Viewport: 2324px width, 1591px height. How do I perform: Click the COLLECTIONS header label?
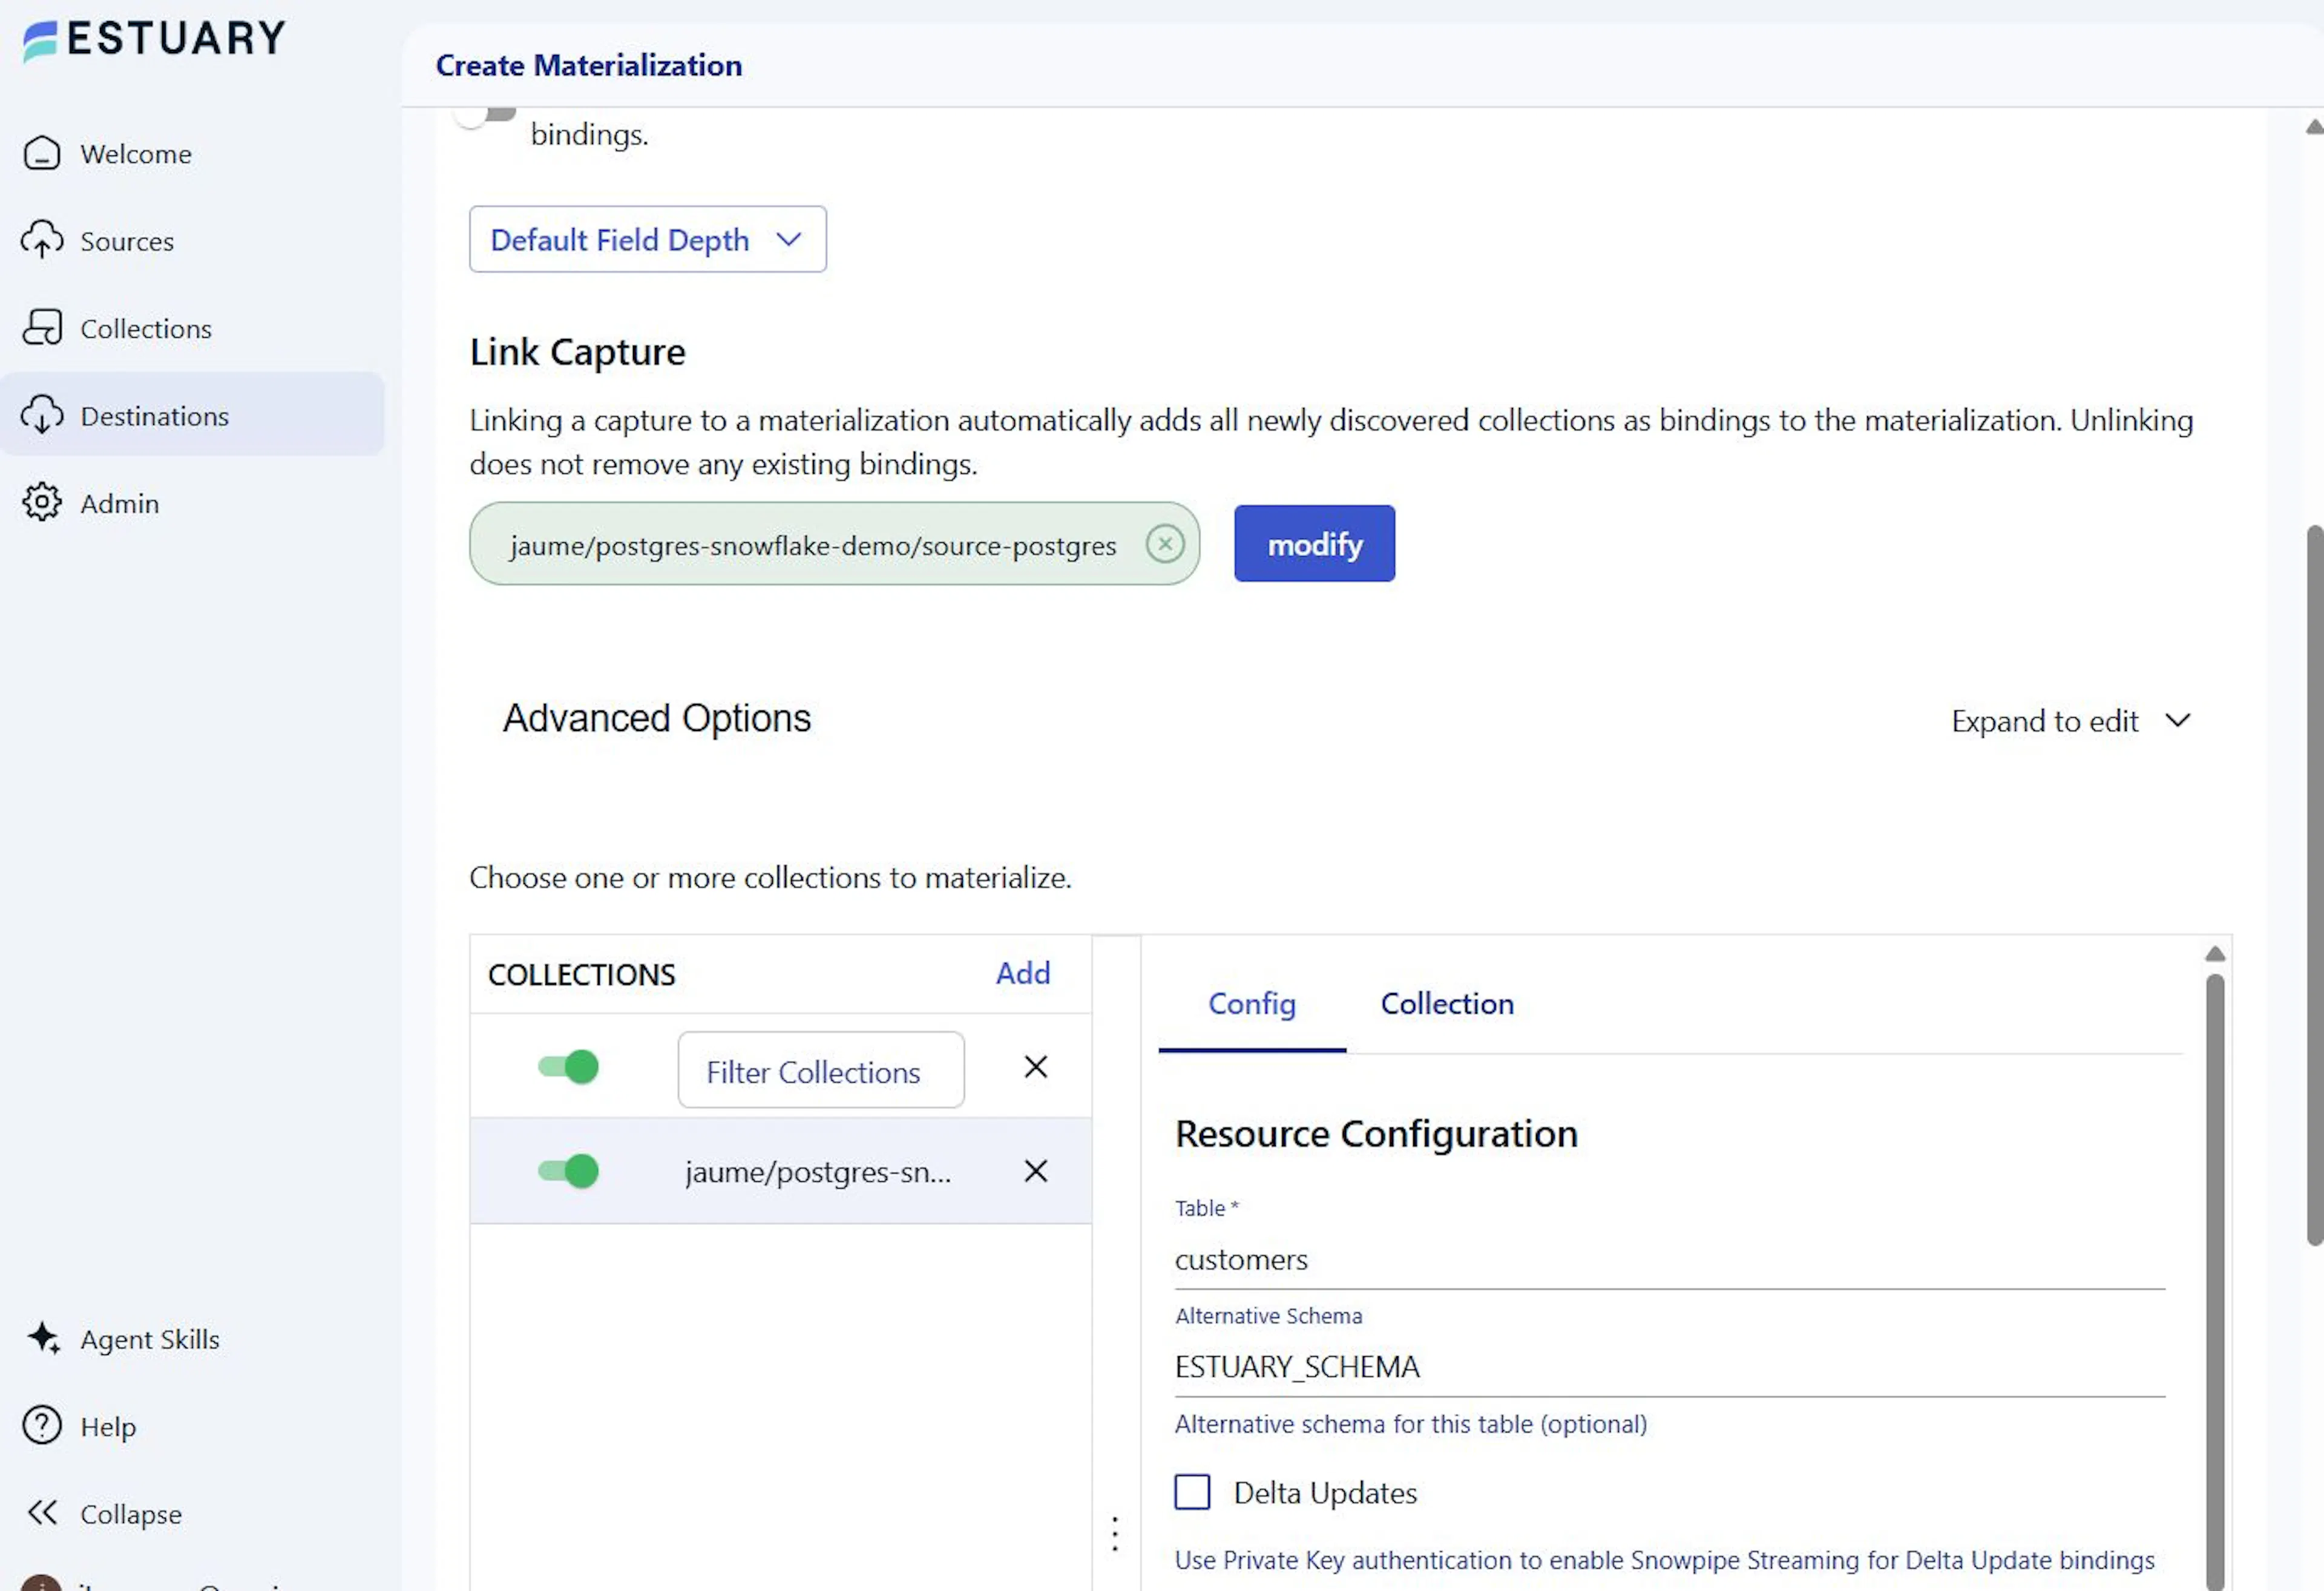(x=582, y=975)
